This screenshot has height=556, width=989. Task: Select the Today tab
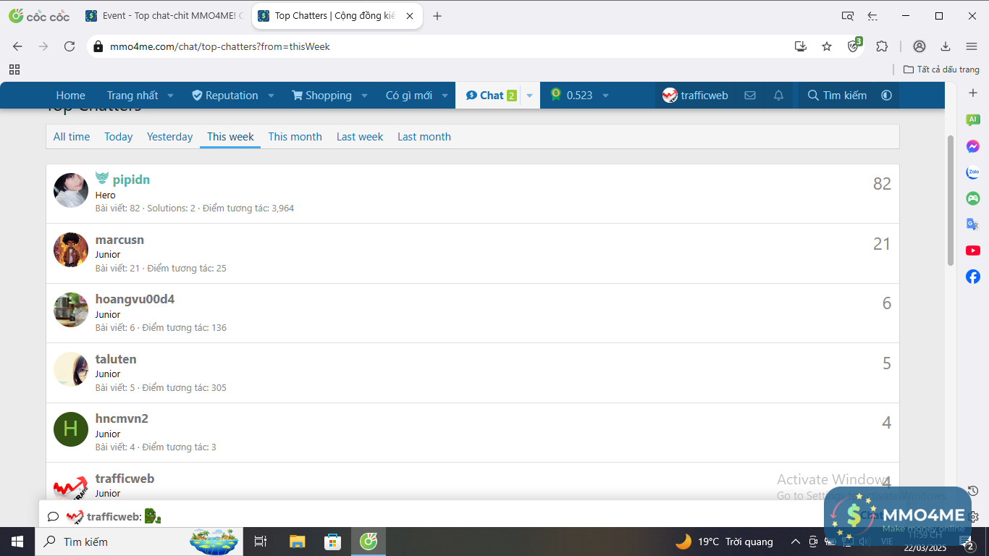(118, 136)
